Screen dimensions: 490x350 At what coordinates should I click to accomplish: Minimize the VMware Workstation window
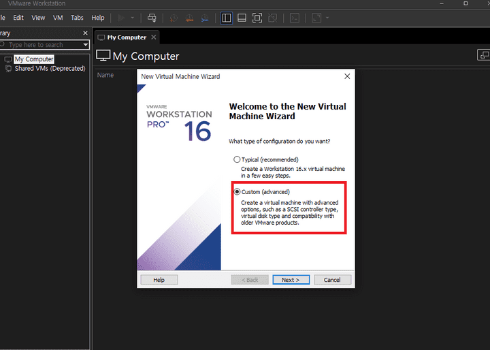pyautogui.click(x=442, y=3)
